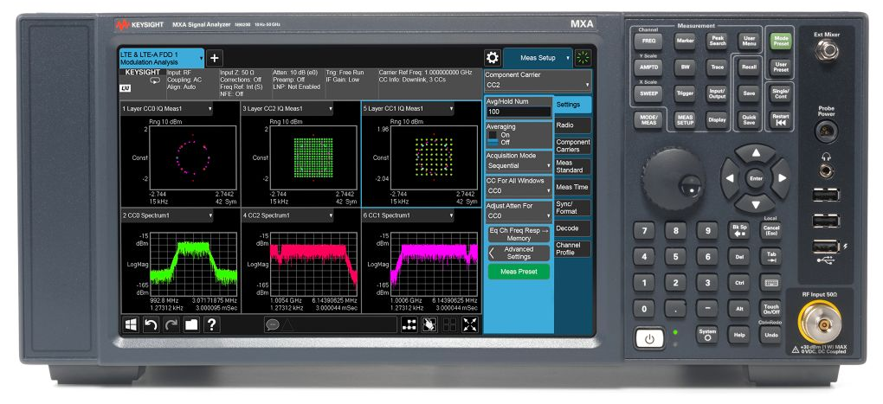Push the power standby button
Screen dimensions: 883x404
[649, 339]
